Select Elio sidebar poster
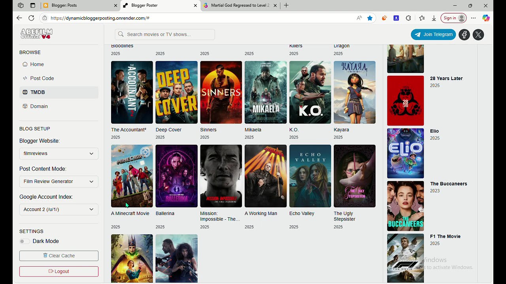This screenshot has height=284, width=506. coord(405,153)
